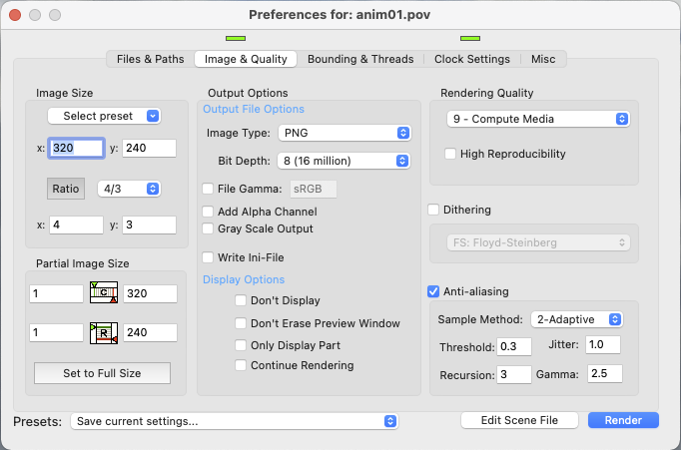Viewport: 681px width, 450px height.
Task: Click Set to Full Size button
Action: coord(102,373)
